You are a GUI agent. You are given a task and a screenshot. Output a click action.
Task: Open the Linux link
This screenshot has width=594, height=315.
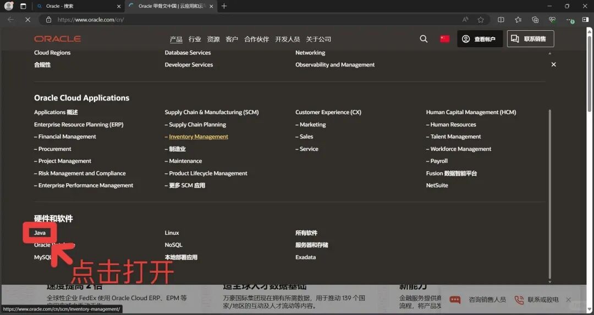[x=172, y=233]
